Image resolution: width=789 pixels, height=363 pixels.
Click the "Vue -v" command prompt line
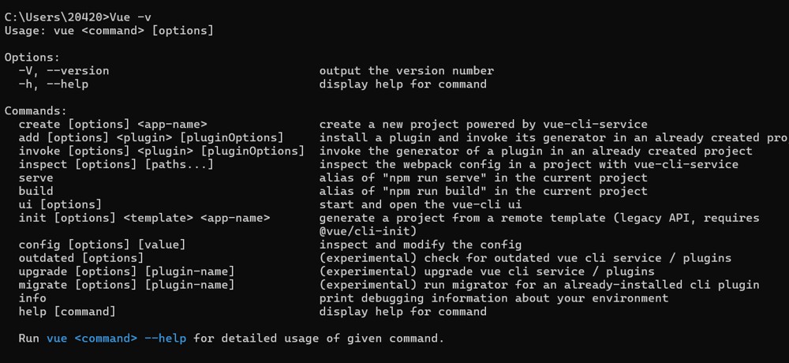click(78, 17)
